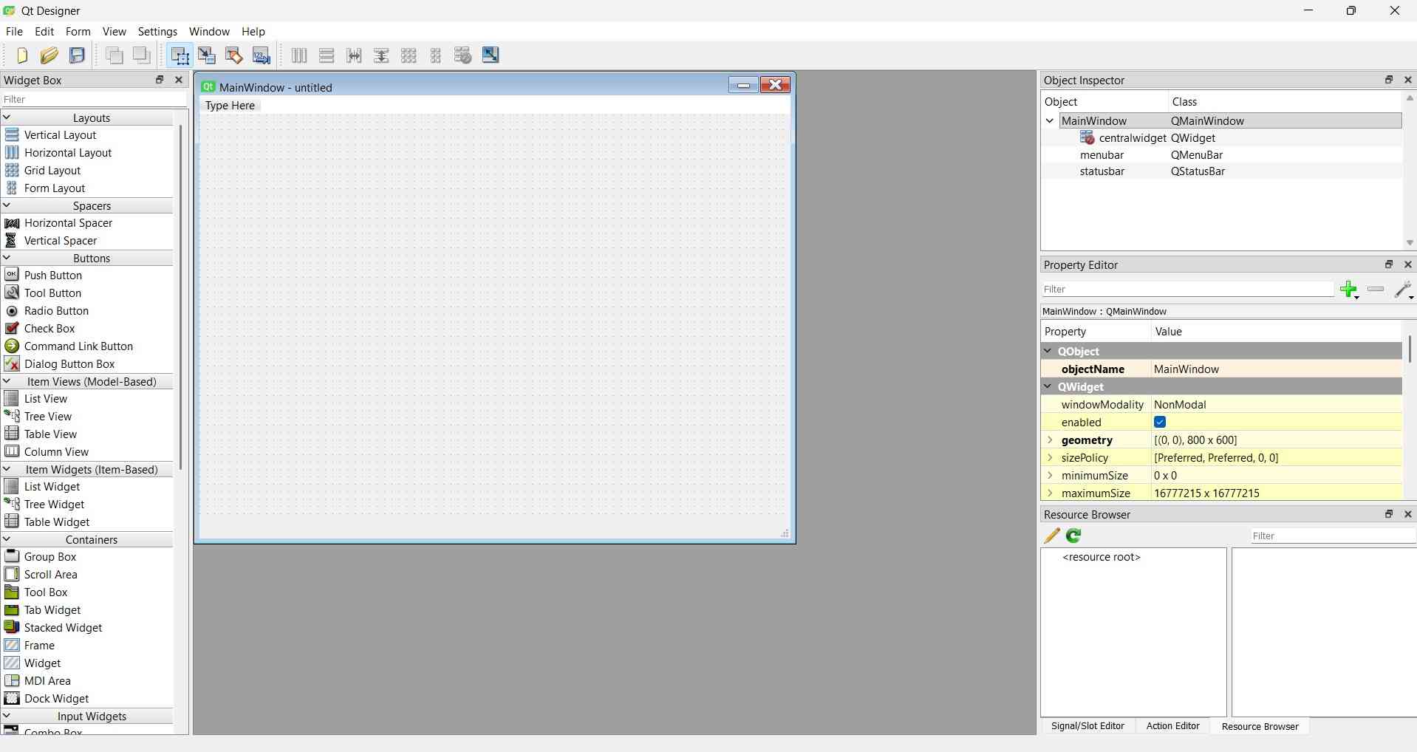Image resolution: width=1417 pixels, height=752 pixels.
Task: Collapse the Buttons category
Action: pos(7,258)
